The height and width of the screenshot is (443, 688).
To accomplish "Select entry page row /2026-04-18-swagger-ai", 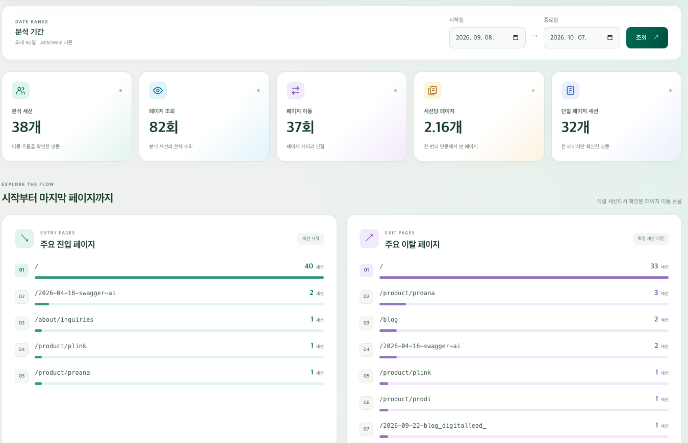I will 169,296.
